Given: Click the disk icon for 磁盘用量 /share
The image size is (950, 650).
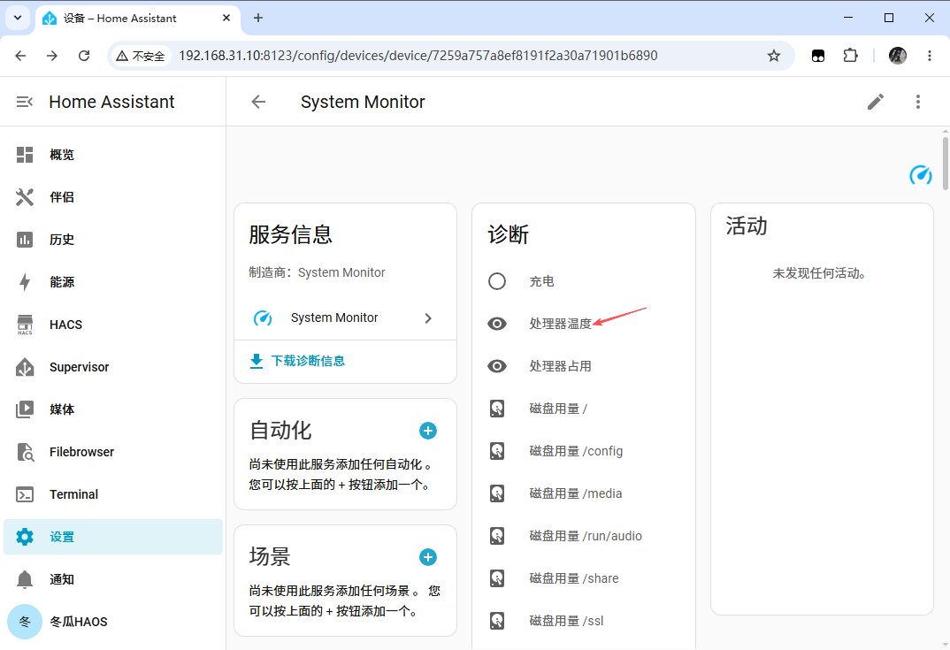Looking at the screenshot, I should click(497, 578).
